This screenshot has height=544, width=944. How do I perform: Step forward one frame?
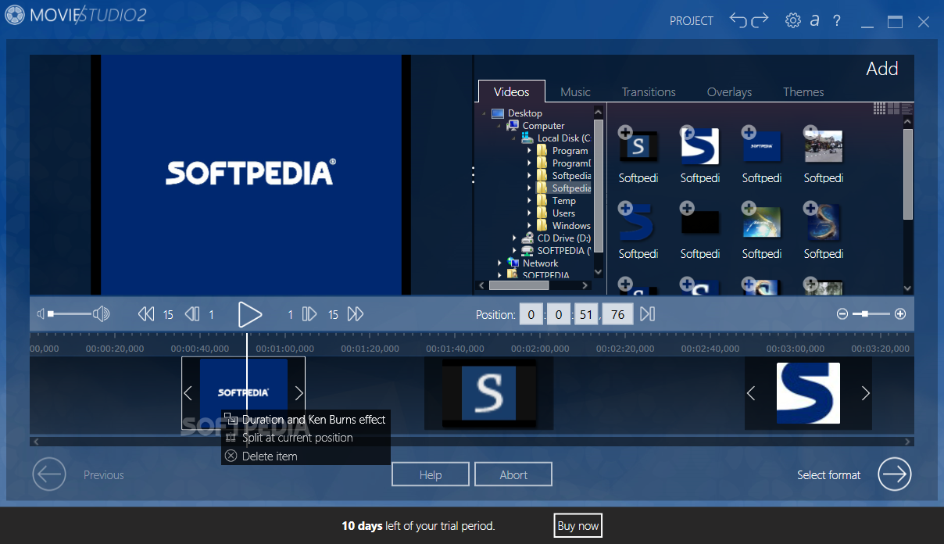[309, 314]
